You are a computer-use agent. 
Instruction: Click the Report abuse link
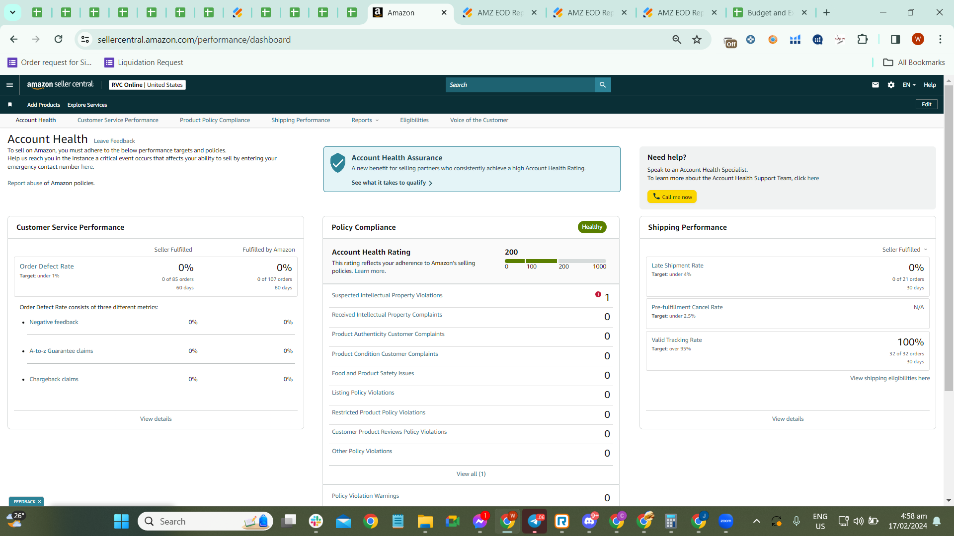[x=25, y=183]
